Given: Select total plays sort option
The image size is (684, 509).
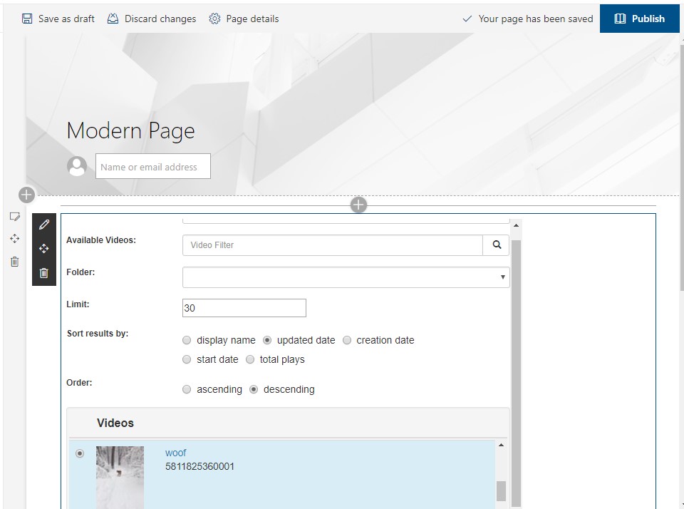Looking at the screenshot, I should (250, 360).
